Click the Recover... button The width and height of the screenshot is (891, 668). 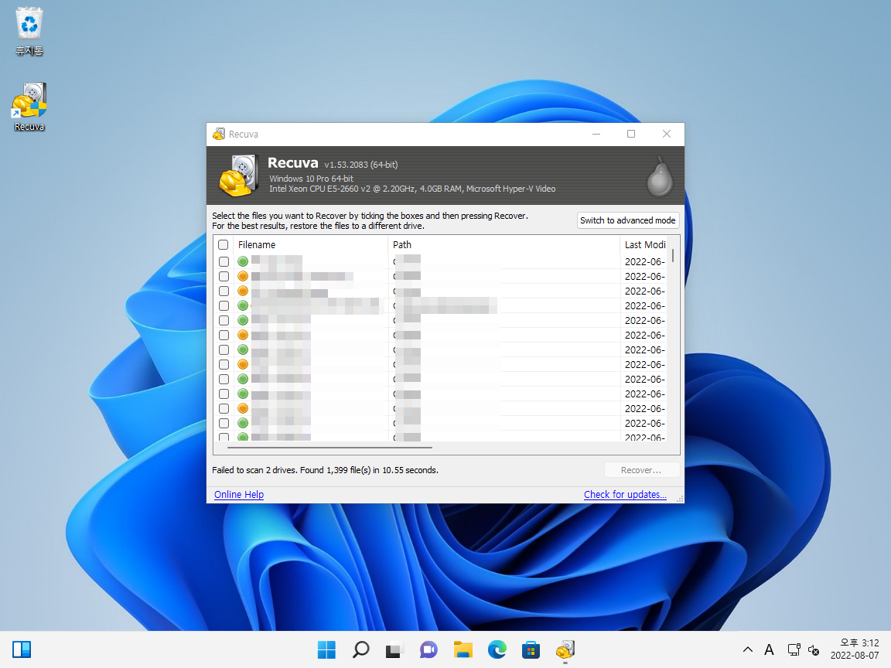pos(641,470)
